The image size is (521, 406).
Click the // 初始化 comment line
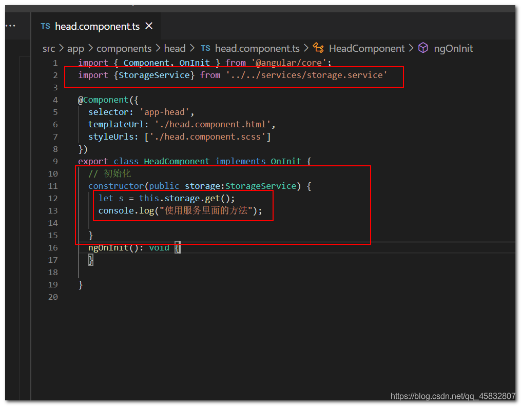(110, 173)
